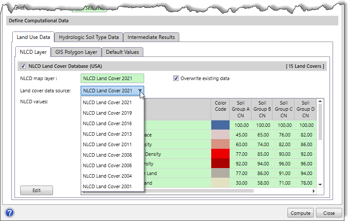
Task: Open the Intermediate Results tab
Action: coord(151,37)
